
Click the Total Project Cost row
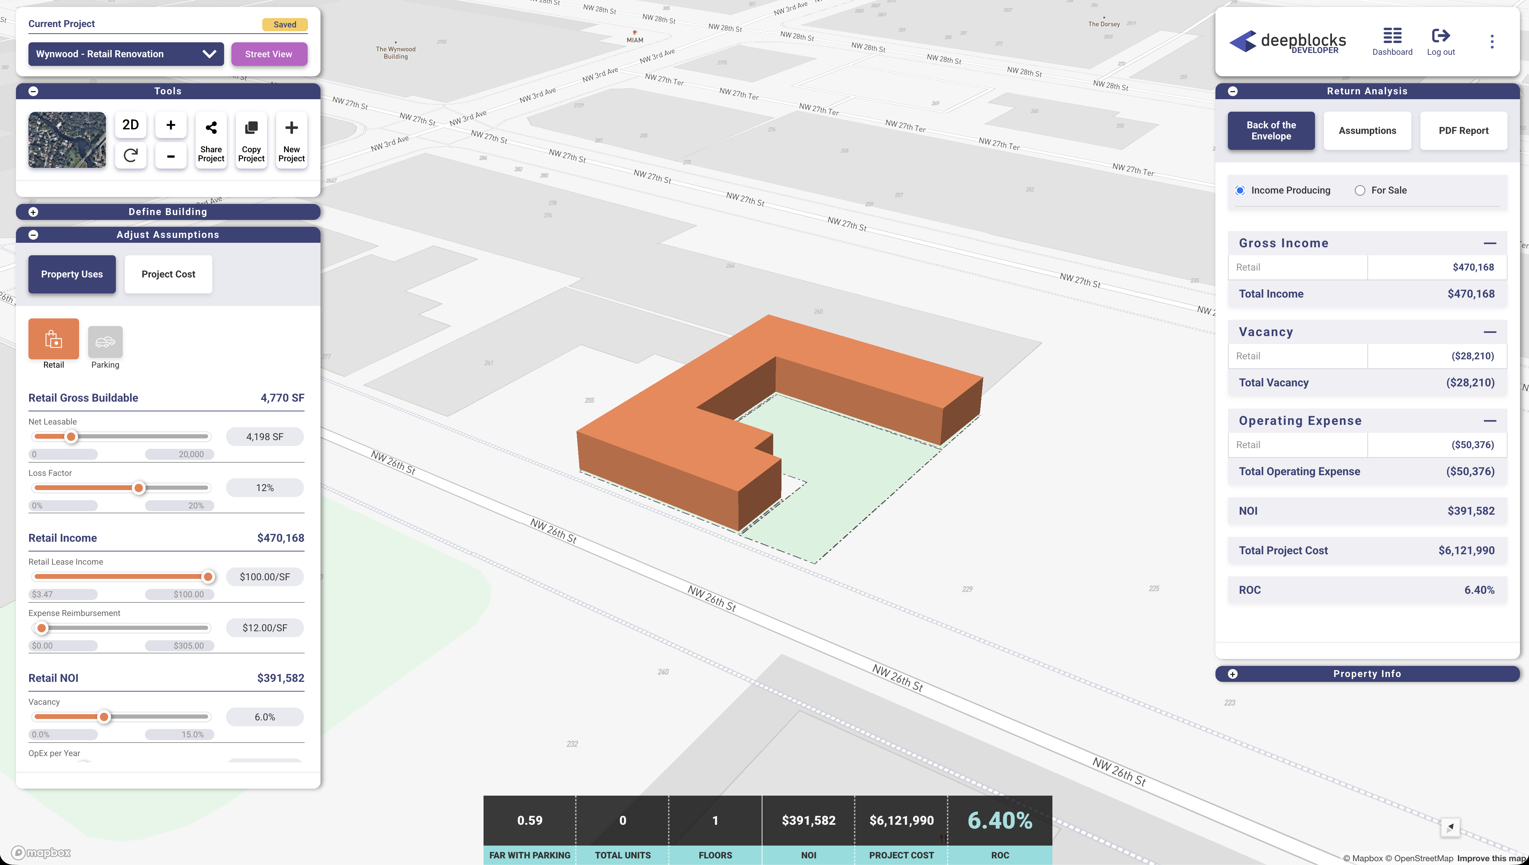(x=1367, y=551)
